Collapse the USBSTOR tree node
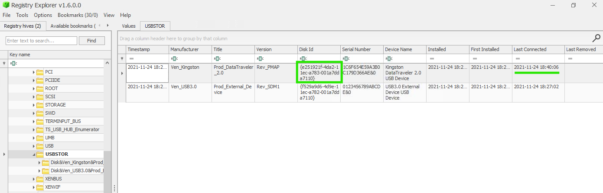Viewport: 603px width, 193px height. point(34,154)
